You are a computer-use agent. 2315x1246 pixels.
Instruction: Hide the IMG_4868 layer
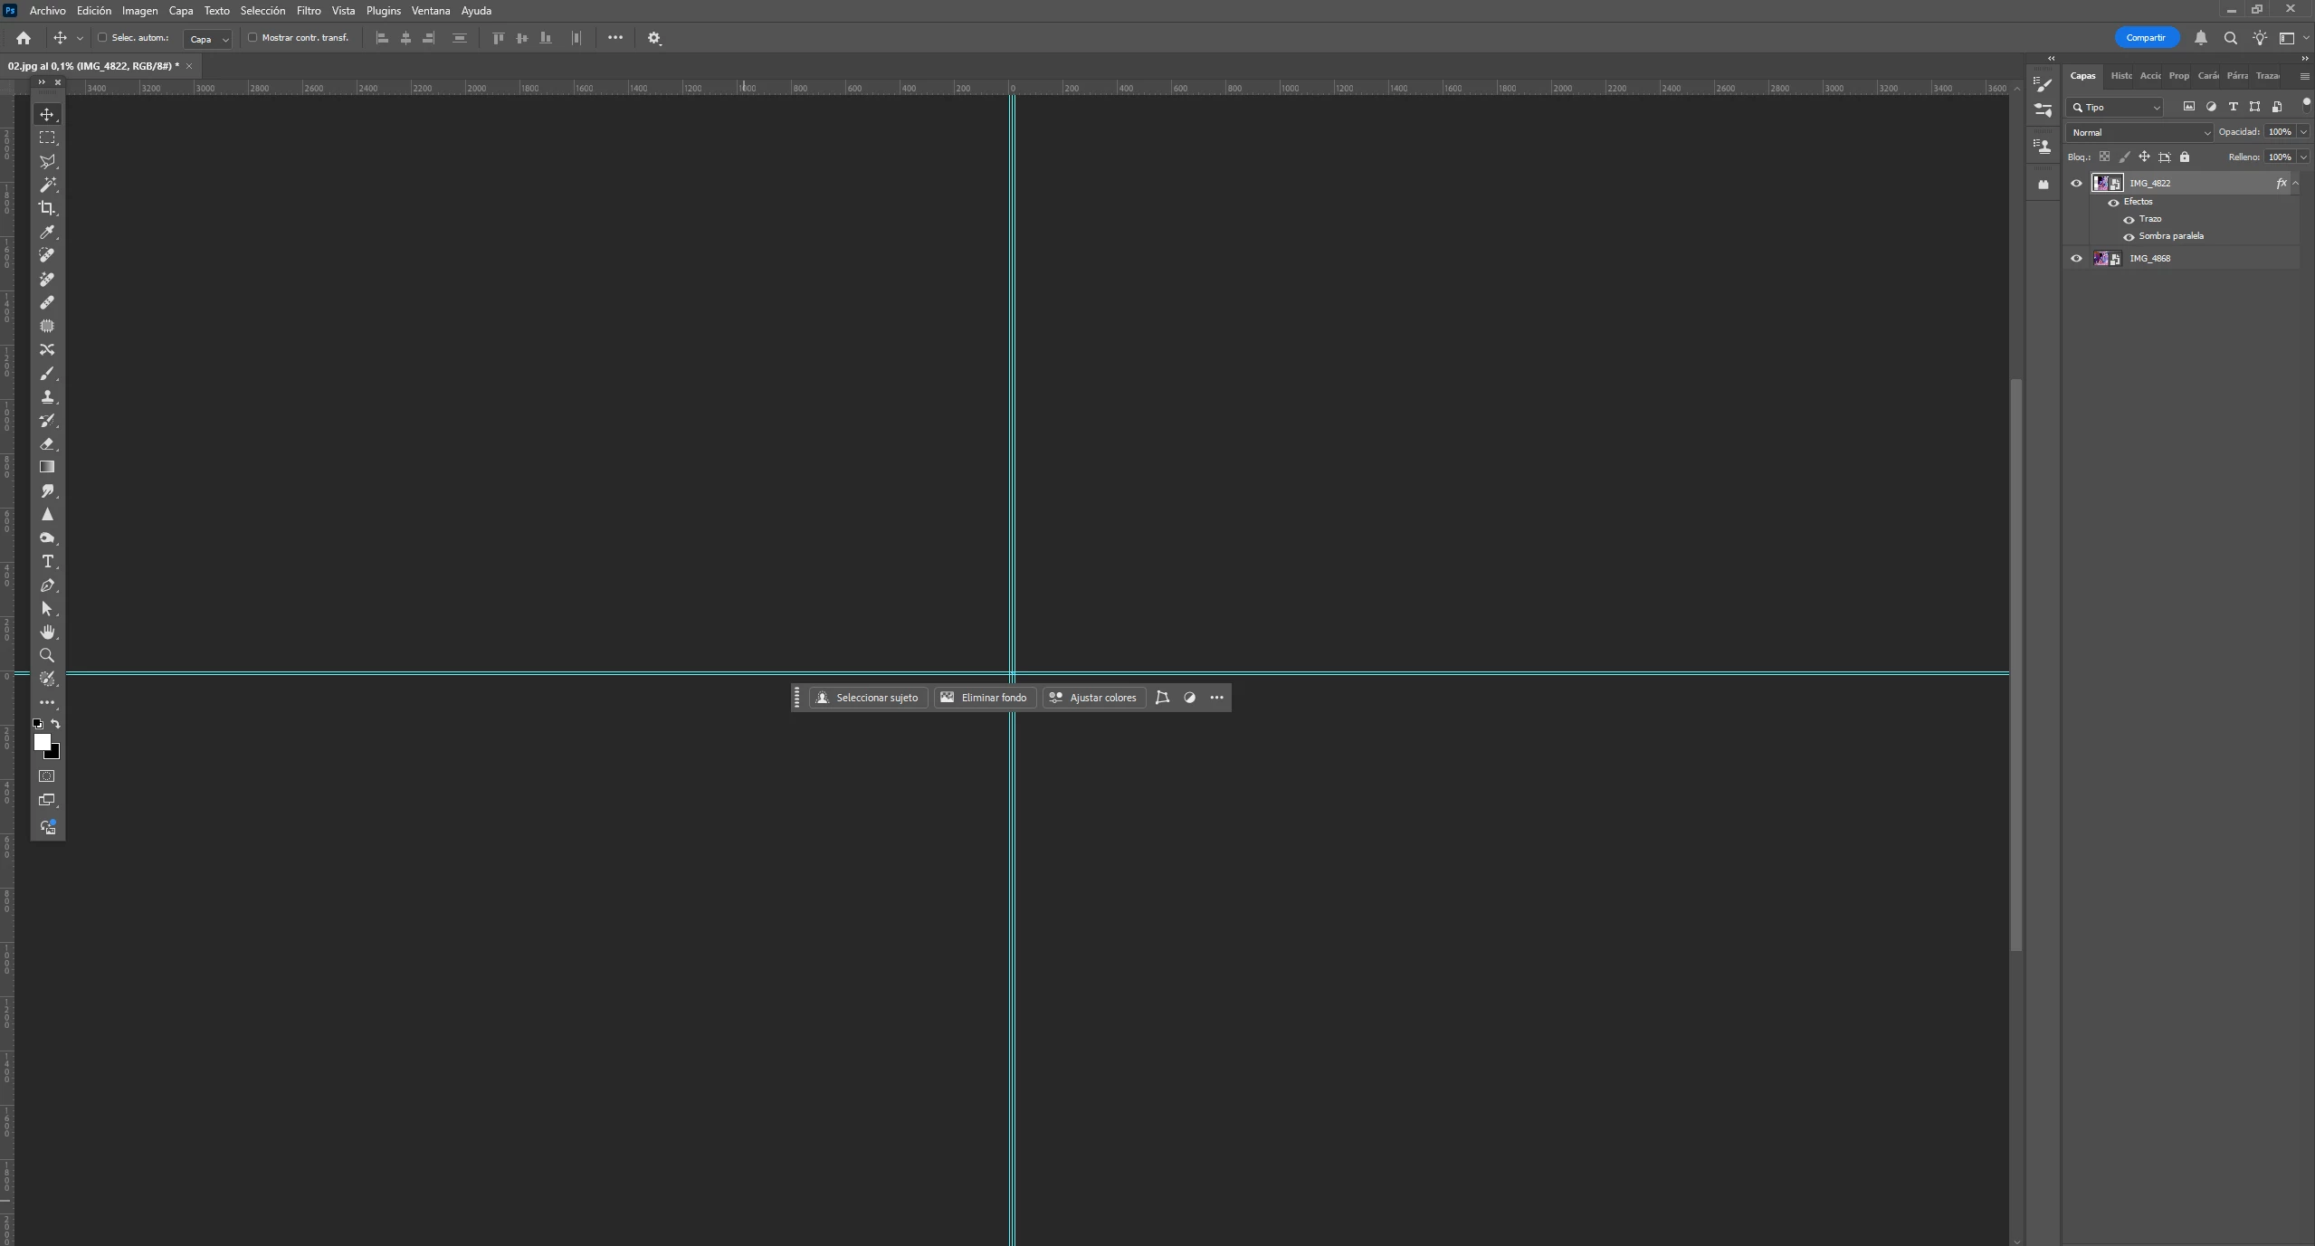pos(2076,259)
